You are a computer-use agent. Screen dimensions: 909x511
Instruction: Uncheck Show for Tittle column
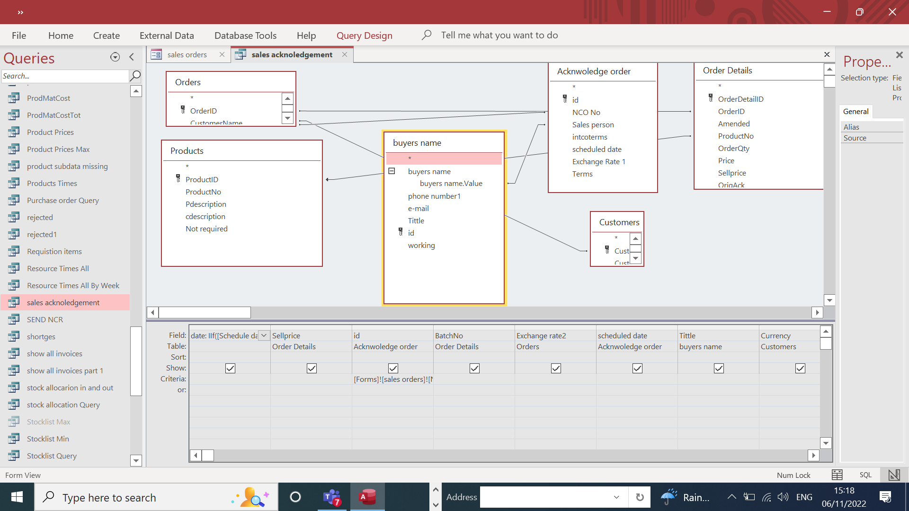(x=719, y=368)
